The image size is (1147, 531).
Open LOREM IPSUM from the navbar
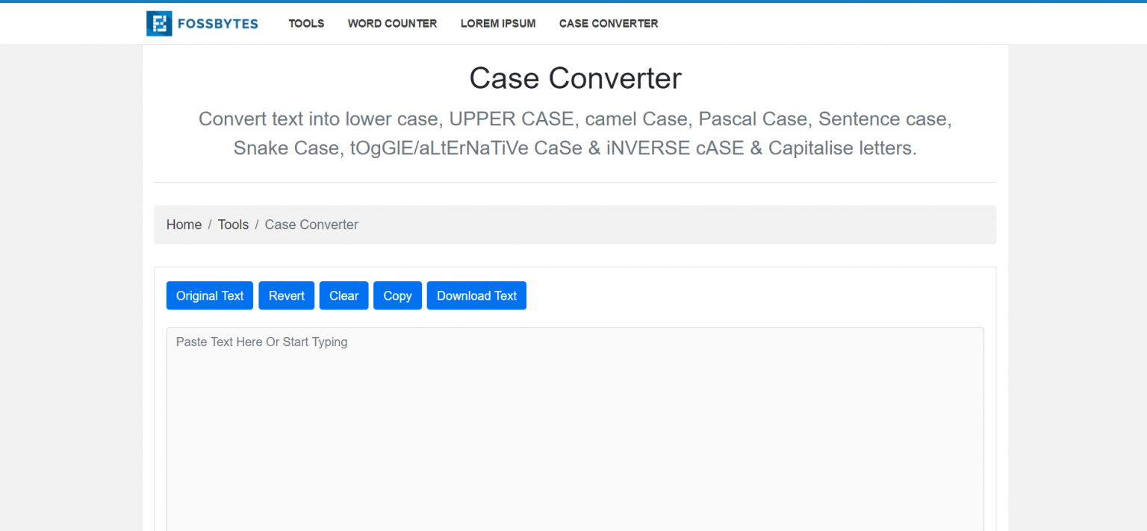pos(498,24)
